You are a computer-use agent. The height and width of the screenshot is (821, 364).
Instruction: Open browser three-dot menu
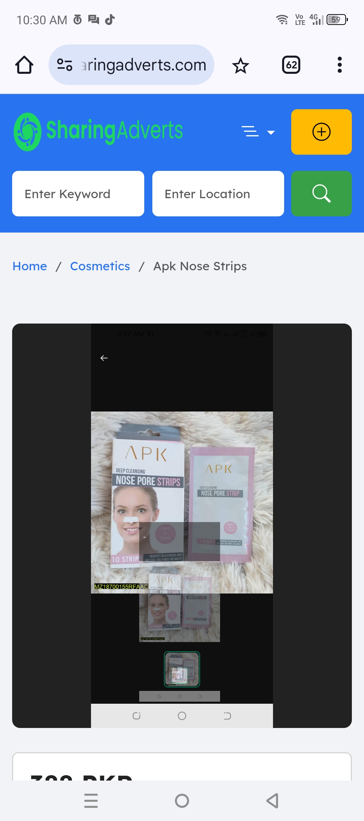point(340,65)
